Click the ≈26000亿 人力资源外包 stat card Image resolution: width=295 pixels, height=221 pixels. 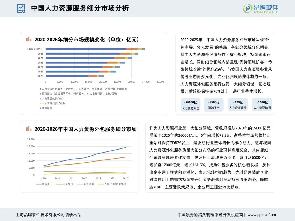[x=190, y=105]
